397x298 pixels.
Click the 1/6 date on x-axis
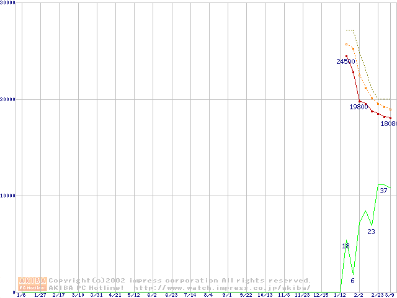[x=21, y=295]
